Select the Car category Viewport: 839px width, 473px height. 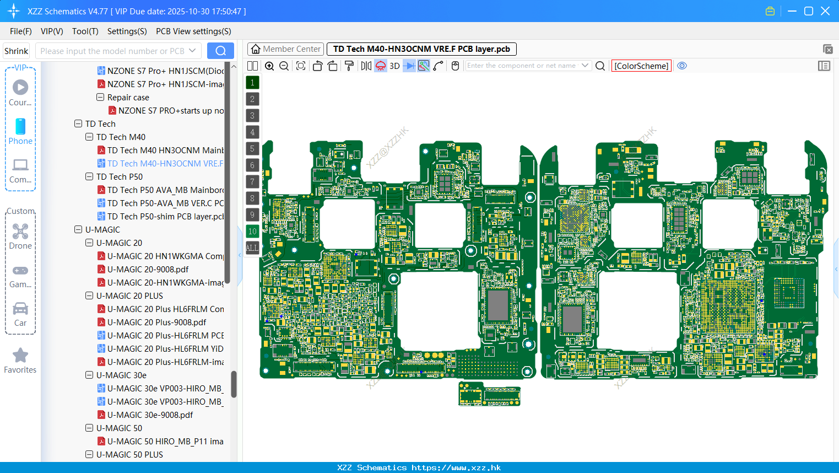(x=20, y=314)
